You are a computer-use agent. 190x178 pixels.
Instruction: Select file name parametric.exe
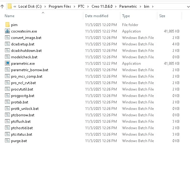23,64
